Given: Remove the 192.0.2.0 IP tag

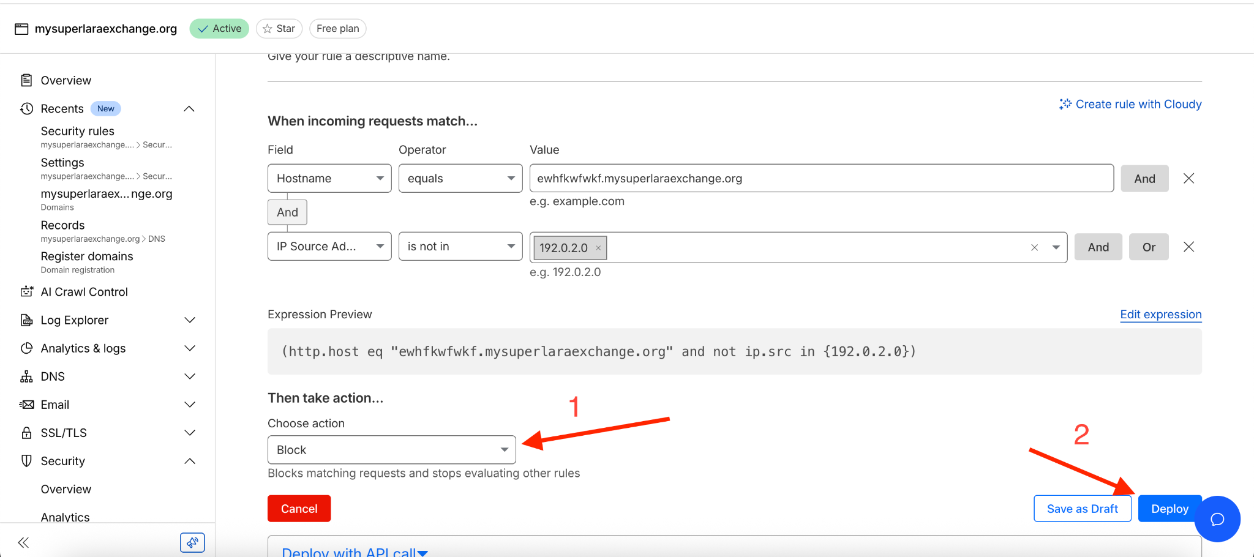Looking at the screenshot, I should pos(598,248).
